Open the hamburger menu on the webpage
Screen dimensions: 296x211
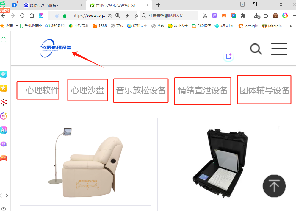point(279,49)
